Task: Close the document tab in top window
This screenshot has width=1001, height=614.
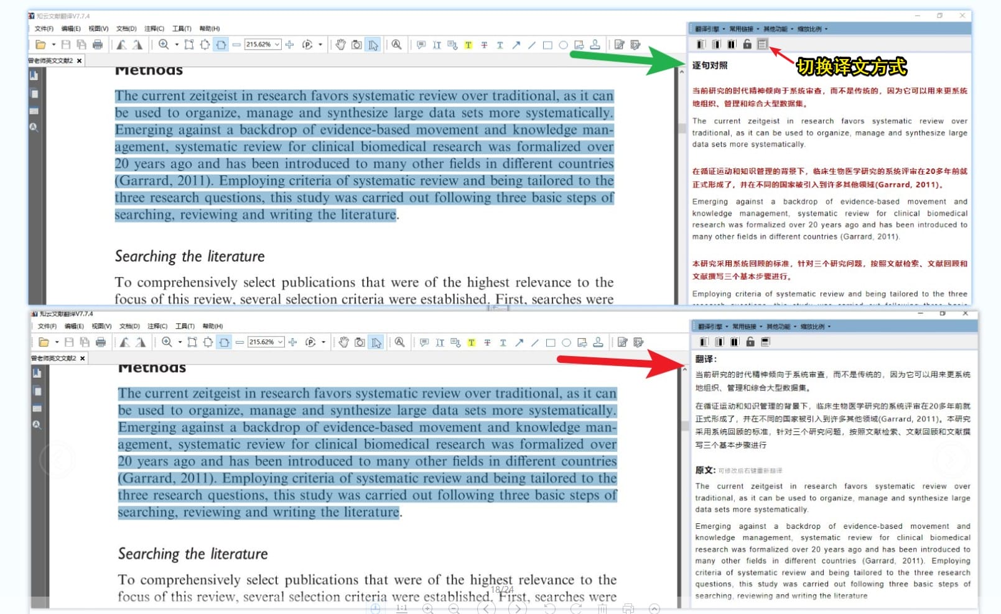Action: click(x=79, y=61)
